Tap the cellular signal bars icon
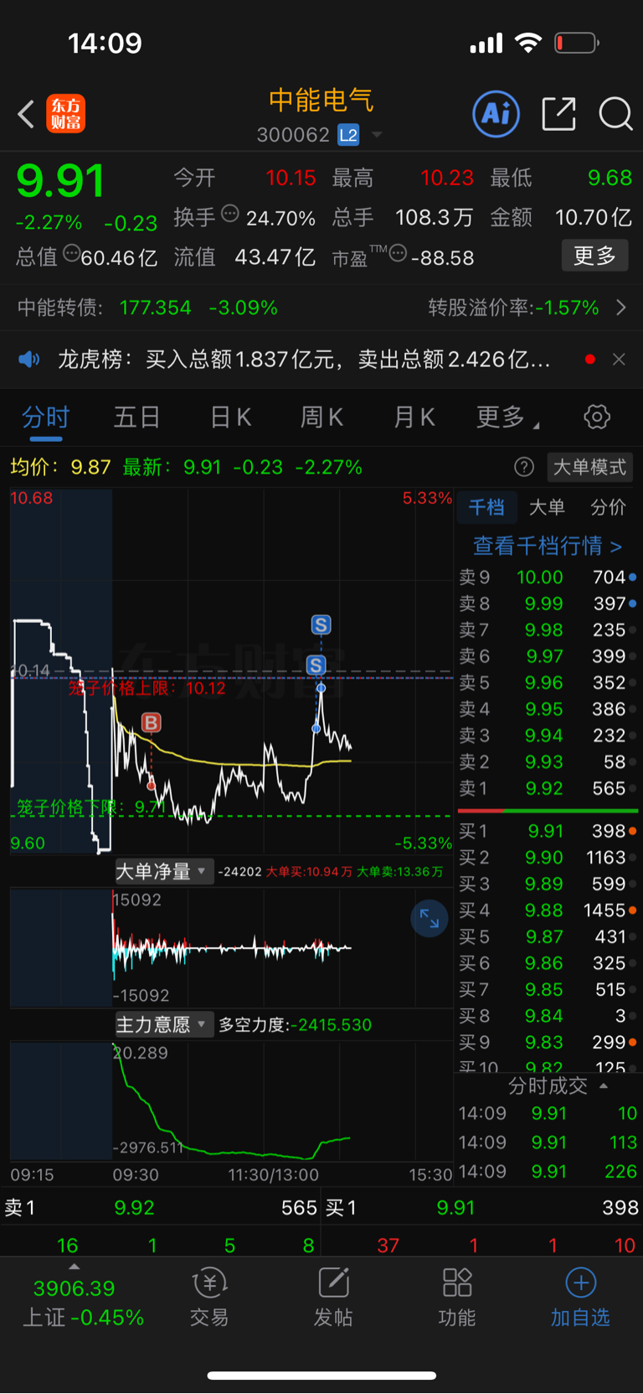 486,43
